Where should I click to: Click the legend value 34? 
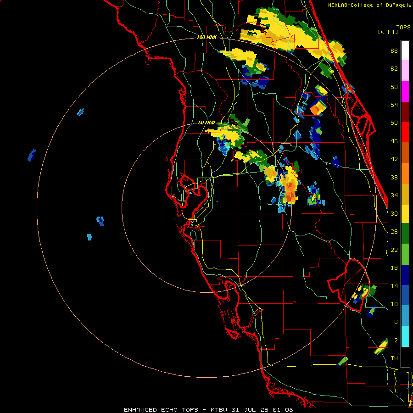pos(394,195)
